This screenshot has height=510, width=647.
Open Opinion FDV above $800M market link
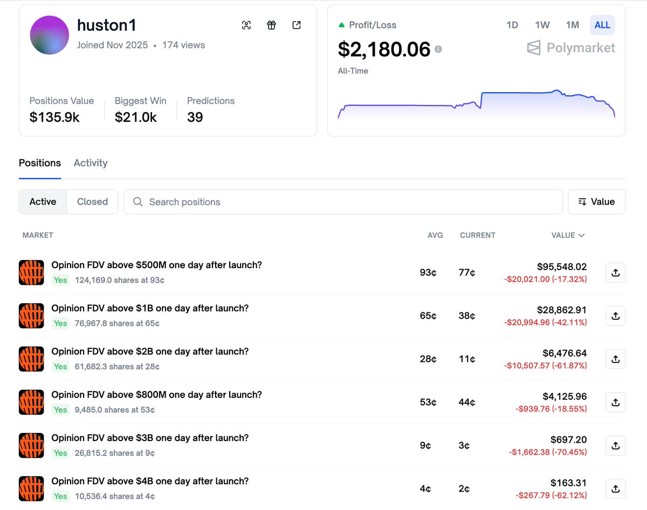(156, 395)
